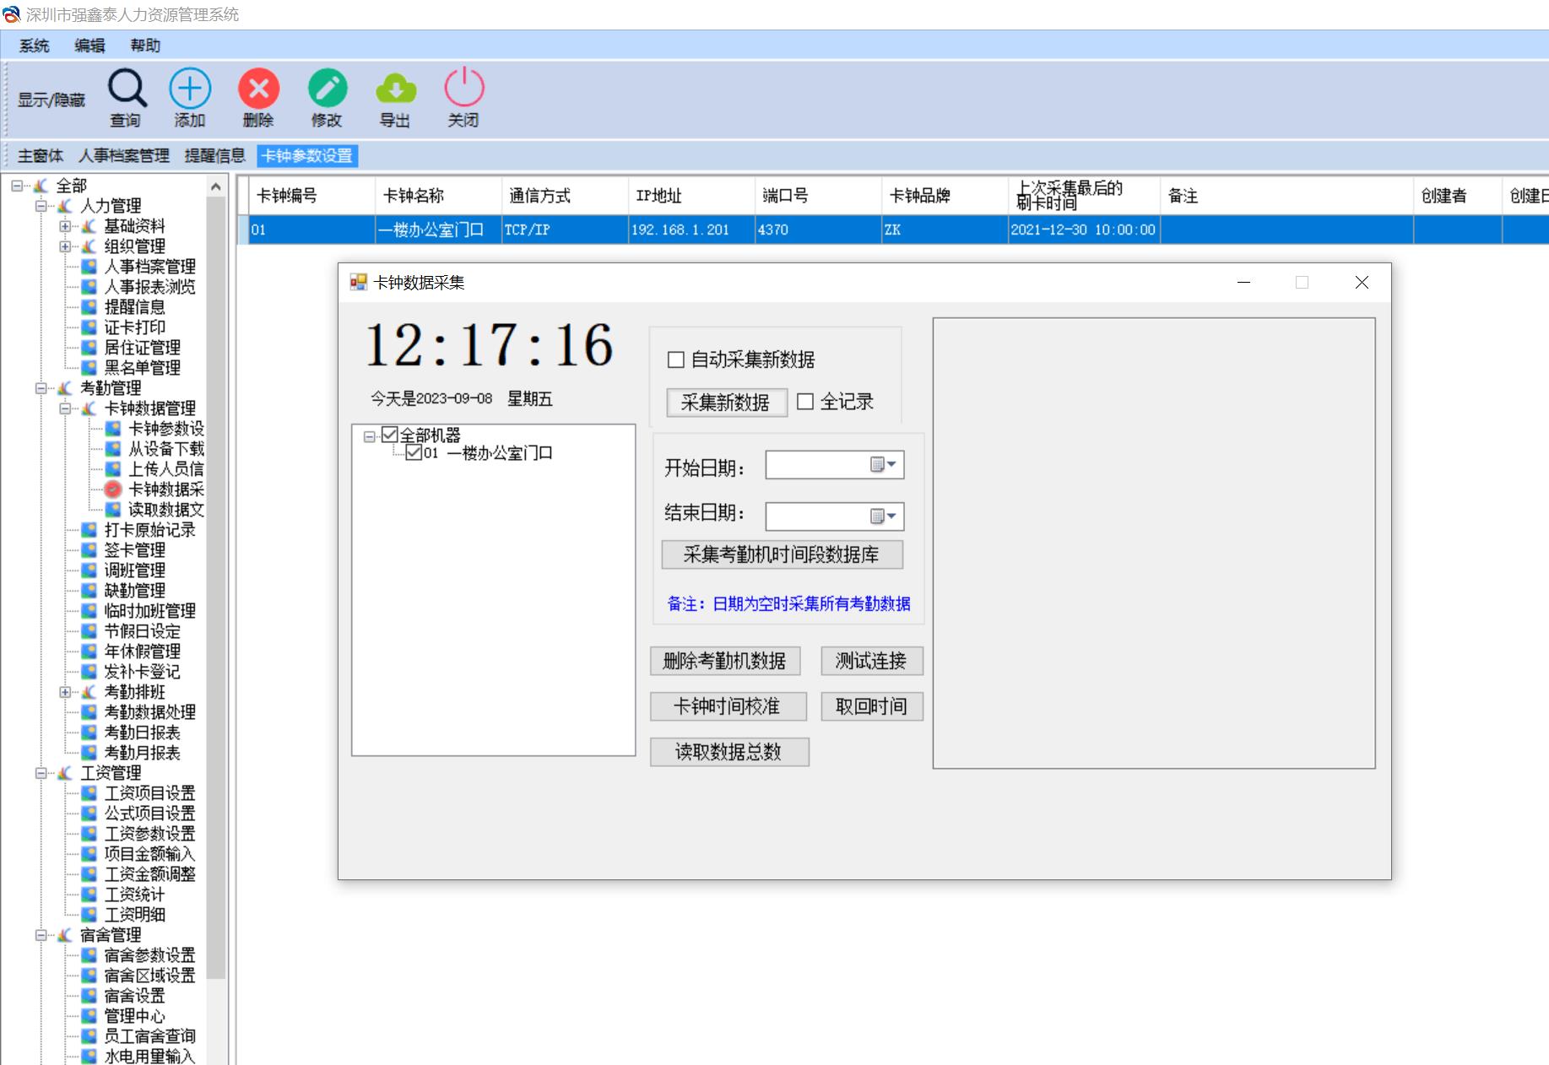The height and width of the screenshot is (1065, 1549).
Task: Click the icon beside 人事档案管理 in tree
Action: point(89,267)
